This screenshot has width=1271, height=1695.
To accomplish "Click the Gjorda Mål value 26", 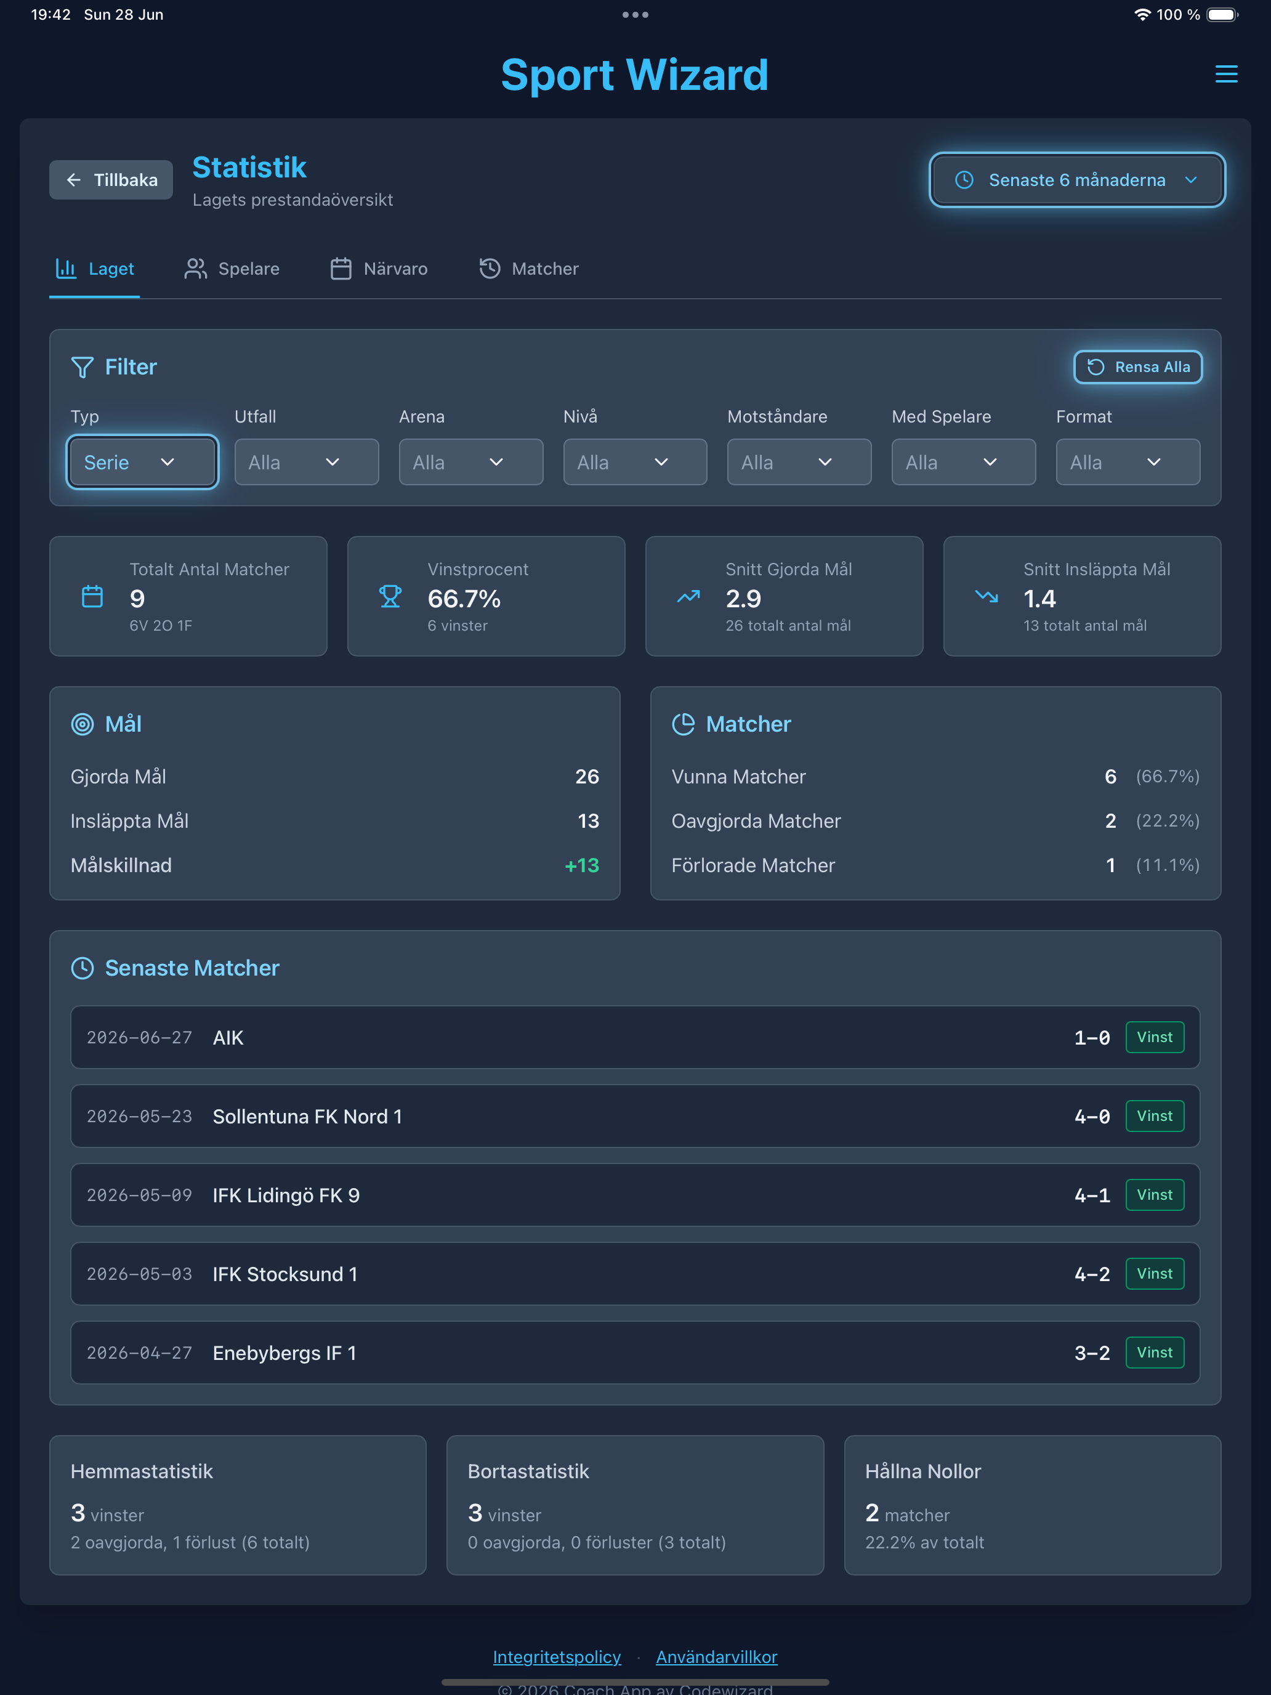I will (x=587, y=776).
